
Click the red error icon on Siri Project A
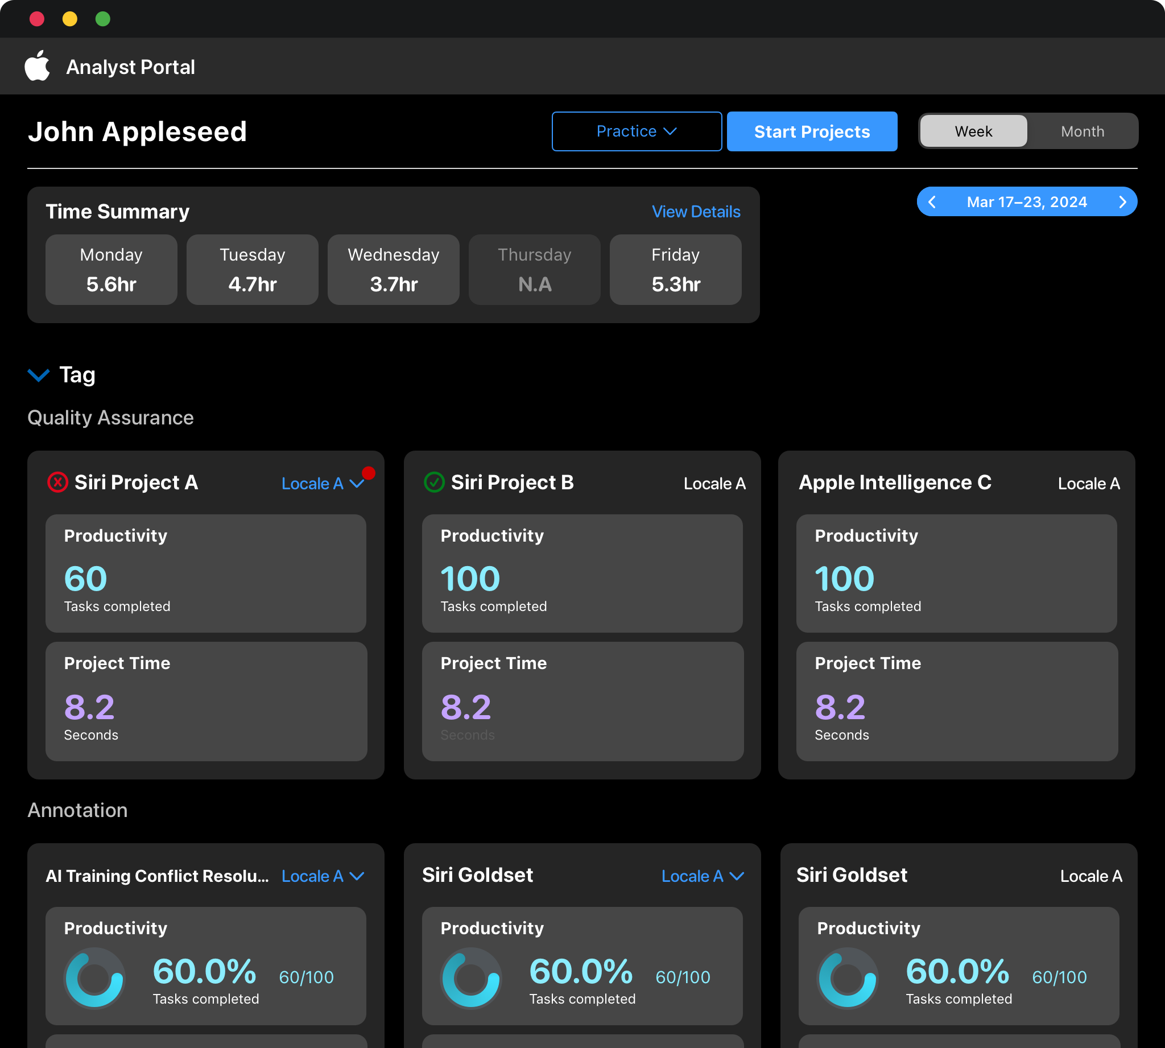(57, 482)
